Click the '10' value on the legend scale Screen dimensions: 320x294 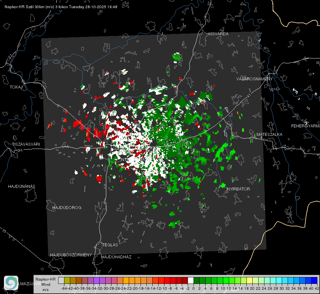pyautogui.click(x=223, y=288)
